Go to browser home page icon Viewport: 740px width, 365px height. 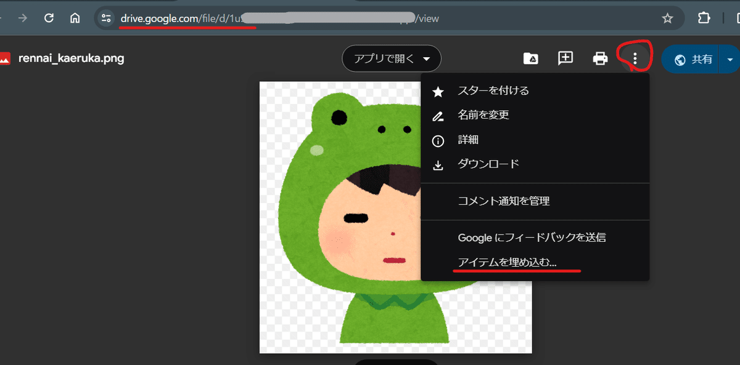[x=75, y=18]
